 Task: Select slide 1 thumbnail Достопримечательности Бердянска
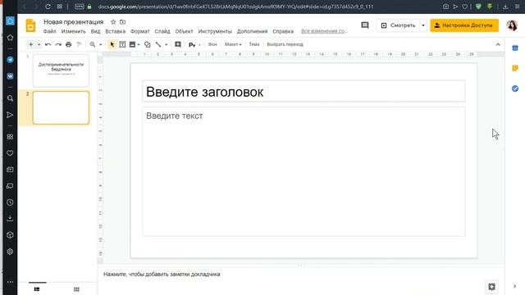coord(61,70)
